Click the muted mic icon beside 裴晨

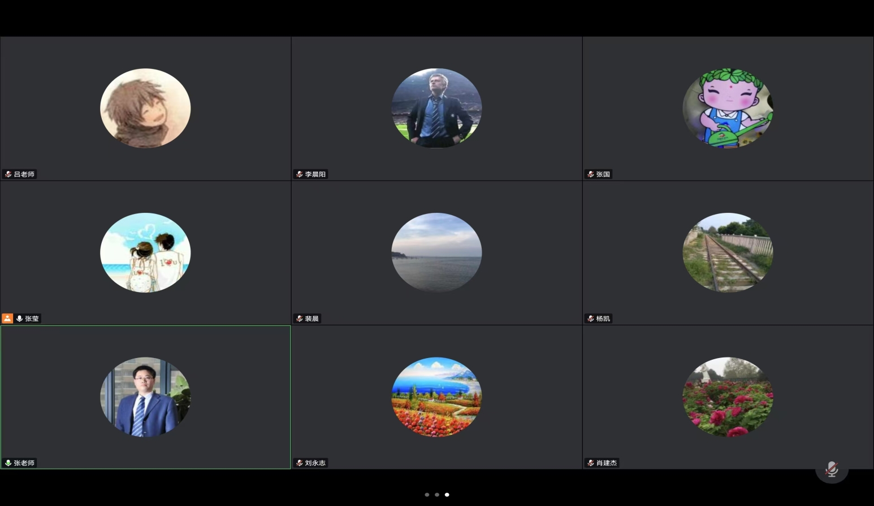300,319
